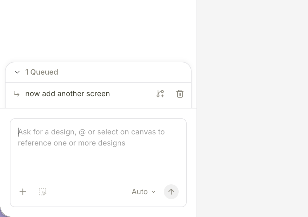The width and height of the screenshot is (308, 217).
Task: Click the '1 Queued' header label
Action: (x=42, y=72)
